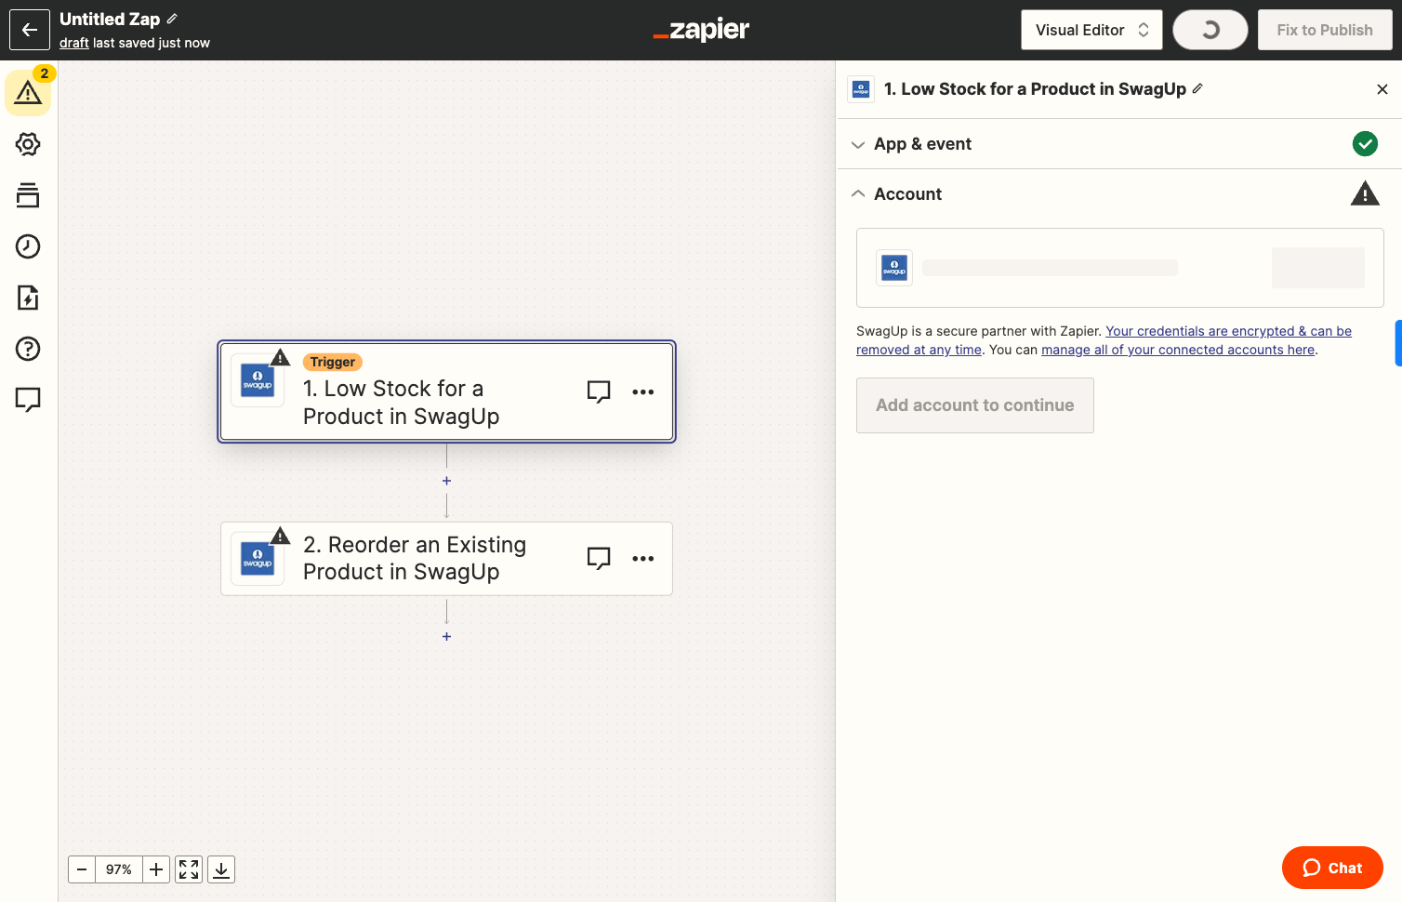1402x902 pixels.
Task: Add comment on step 2 Reorder
Action: [x=599, y=558]
